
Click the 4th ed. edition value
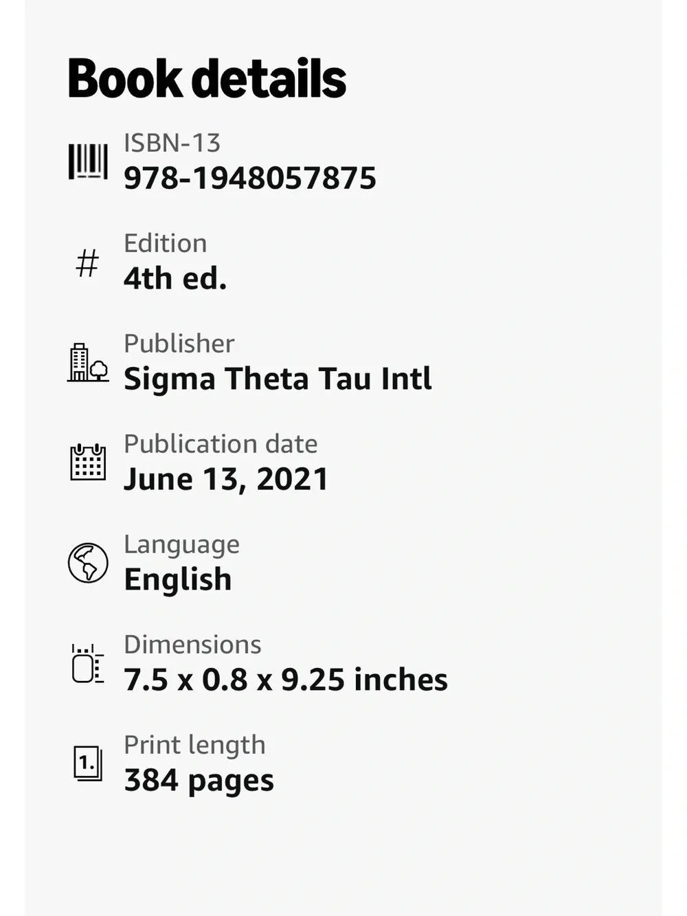175,278
